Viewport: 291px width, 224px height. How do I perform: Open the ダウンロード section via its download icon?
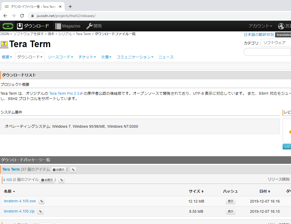point(19,26)
